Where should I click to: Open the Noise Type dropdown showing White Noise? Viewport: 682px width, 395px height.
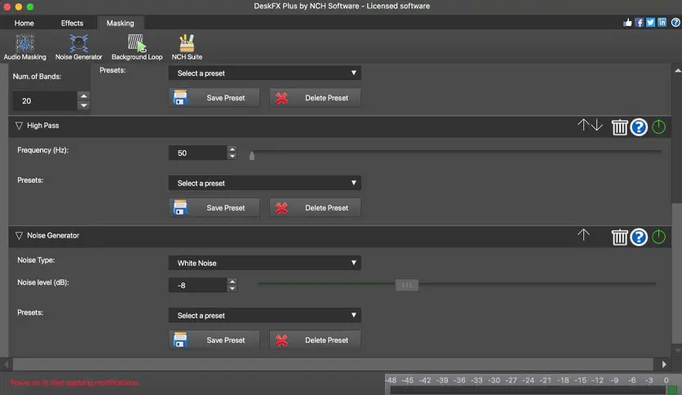pos(264,263)
